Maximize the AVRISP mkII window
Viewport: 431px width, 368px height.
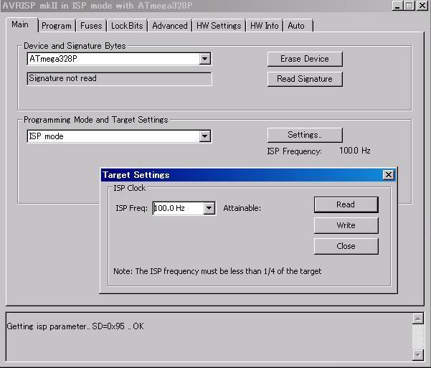click(409, 6)
